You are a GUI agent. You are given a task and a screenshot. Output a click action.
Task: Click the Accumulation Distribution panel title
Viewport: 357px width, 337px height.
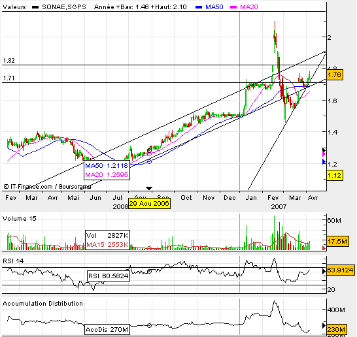pos(42,304)
